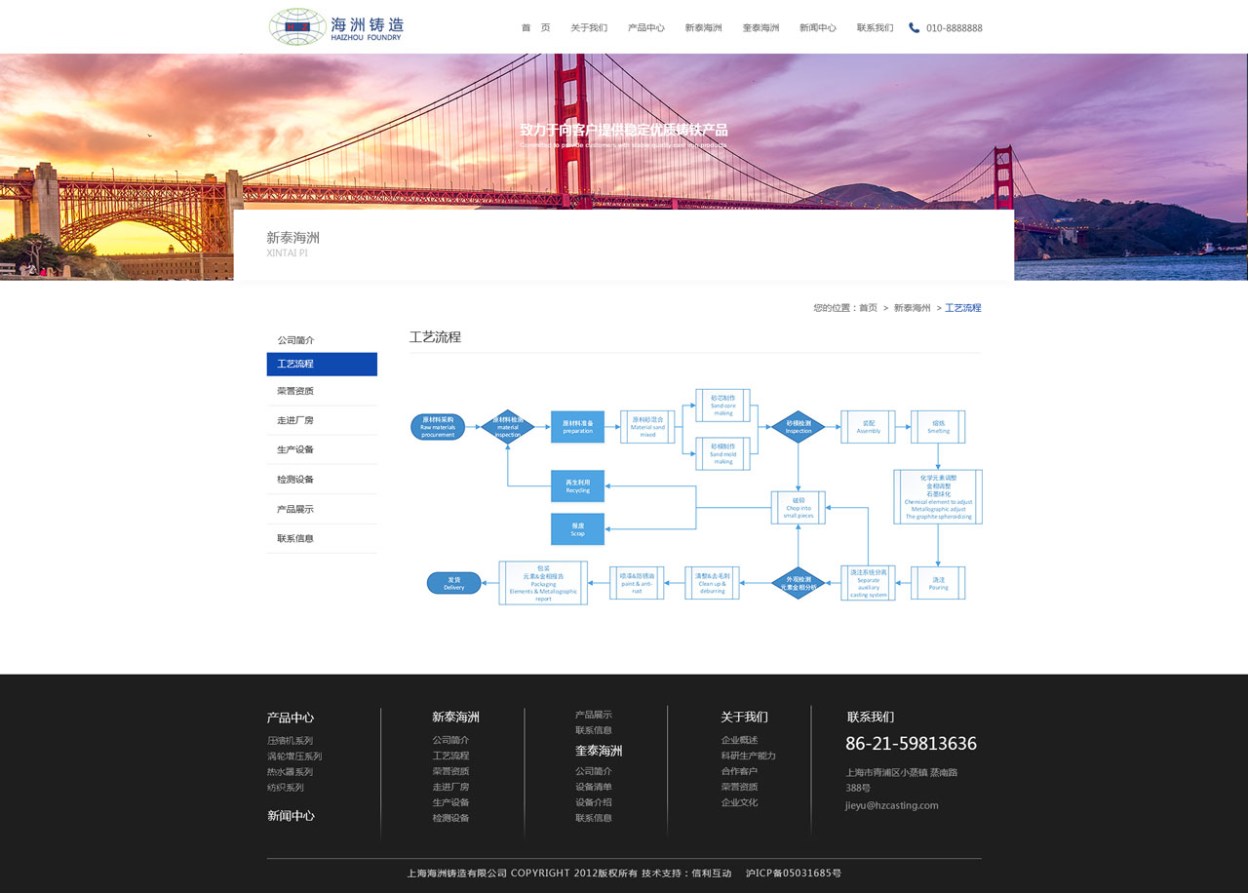Click the Haizhou Foundry logo
This screenshot has width=1248, height=893.
point(336,26)
